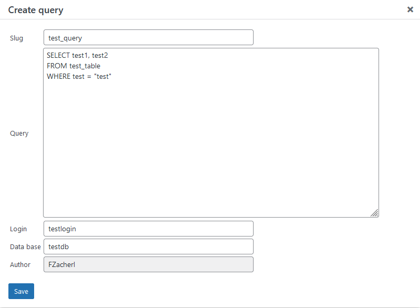Close the Create query dialog

pos(410,9)
